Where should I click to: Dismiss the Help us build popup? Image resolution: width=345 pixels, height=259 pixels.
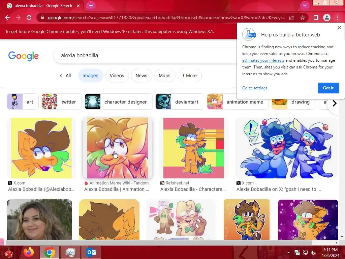[x=339, y=28]
